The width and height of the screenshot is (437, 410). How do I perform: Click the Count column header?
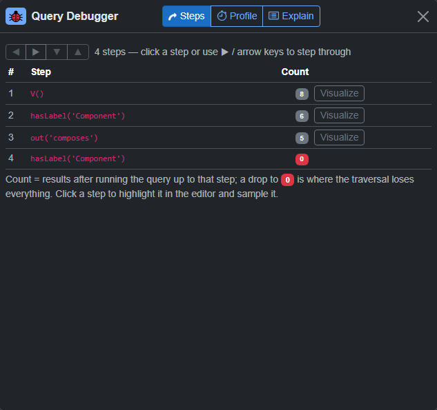pyautogui.click(x=295, y=72)
